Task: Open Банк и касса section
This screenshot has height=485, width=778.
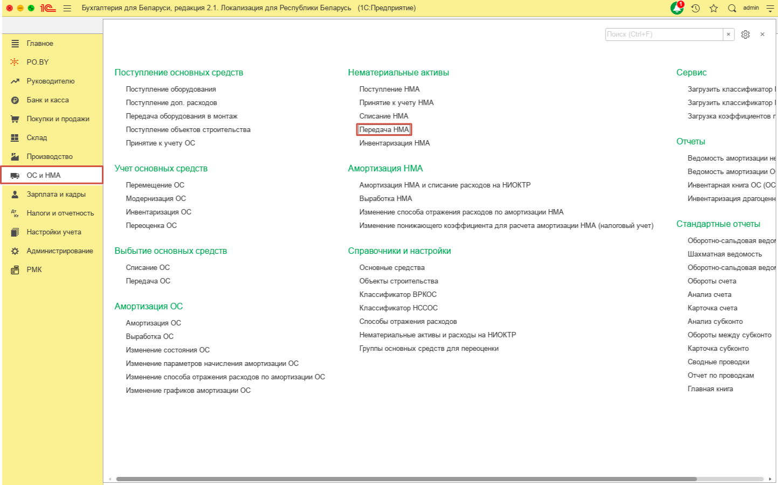Action: 47,100
